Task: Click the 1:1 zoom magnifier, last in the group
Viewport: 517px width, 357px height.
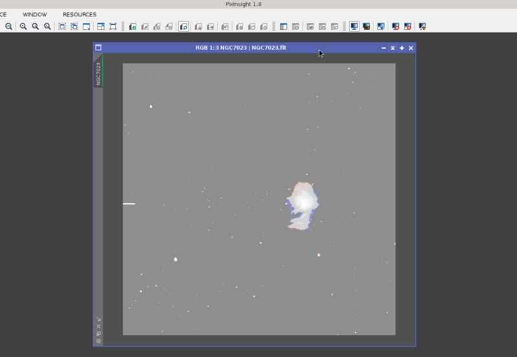Action: click(47, 26)
